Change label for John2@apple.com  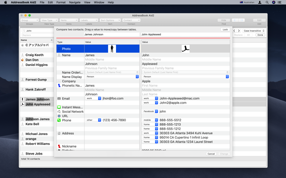pyautogui.click(x=150, y=103)
